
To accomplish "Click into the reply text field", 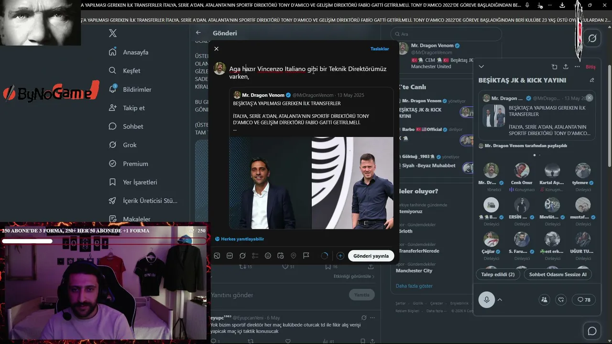I will coord(310,73).
